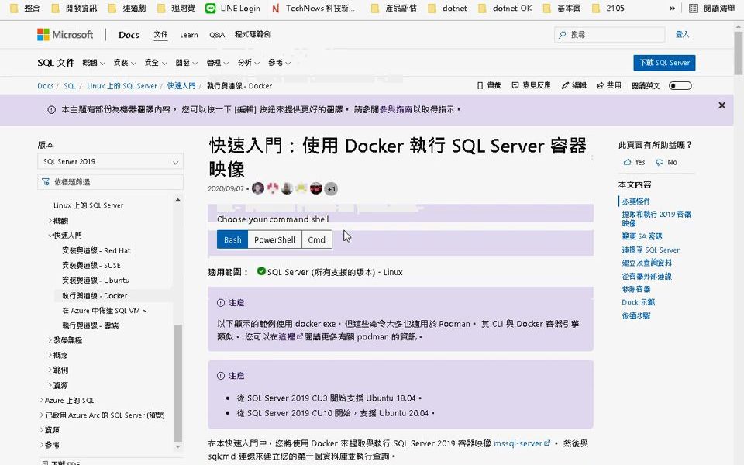744x465 pixels.
Task: Collapse the 快速入門 tree node
Action: [x=51, y=236]
